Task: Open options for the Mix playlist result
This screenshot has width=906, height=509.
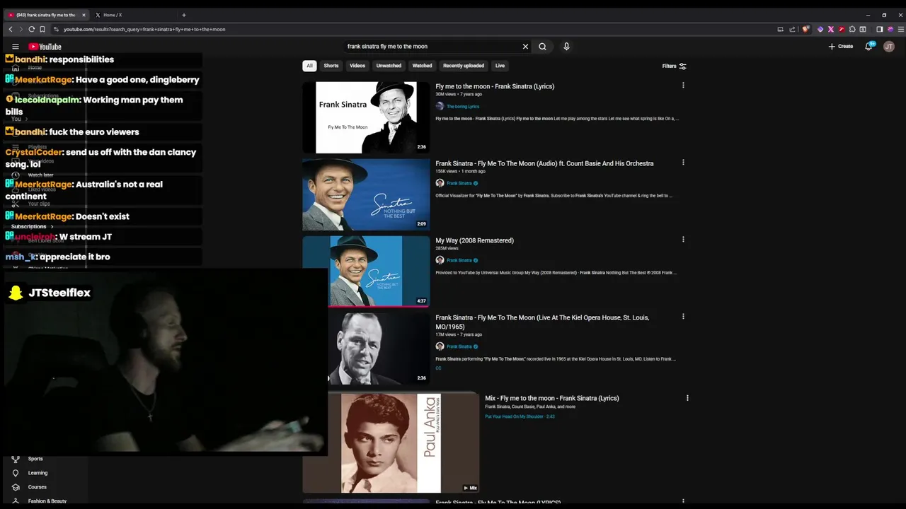Action: pyautogui.click(x=687, y=398)
